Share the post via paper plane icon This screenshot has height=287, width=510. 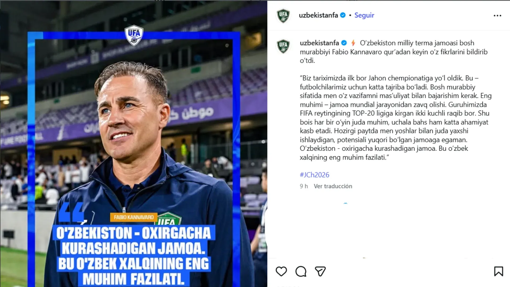point(320,271)
